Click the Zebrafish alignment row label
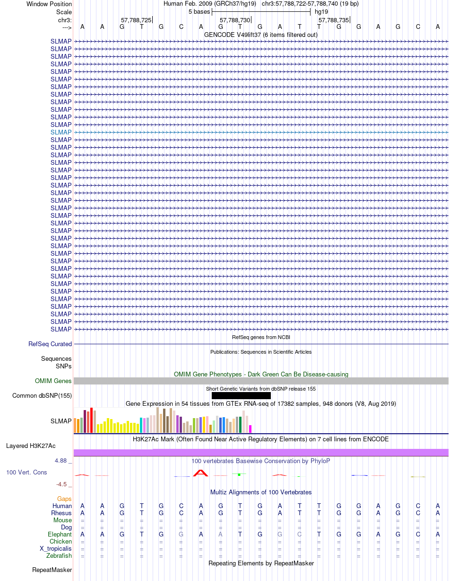This screenshot has width=449, height=581. (x=60, y=556)
